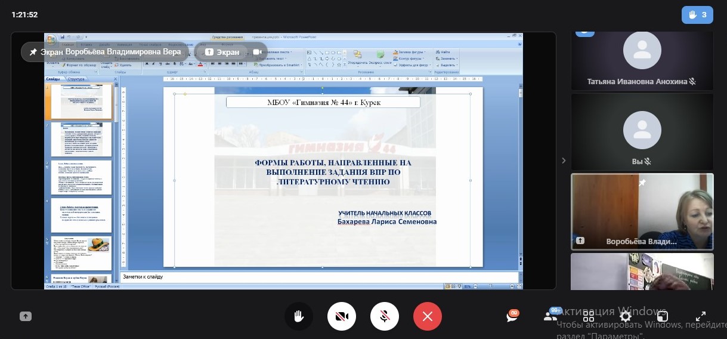Click the screen-share badge on the Воробьёва tile

coord(580,241)
